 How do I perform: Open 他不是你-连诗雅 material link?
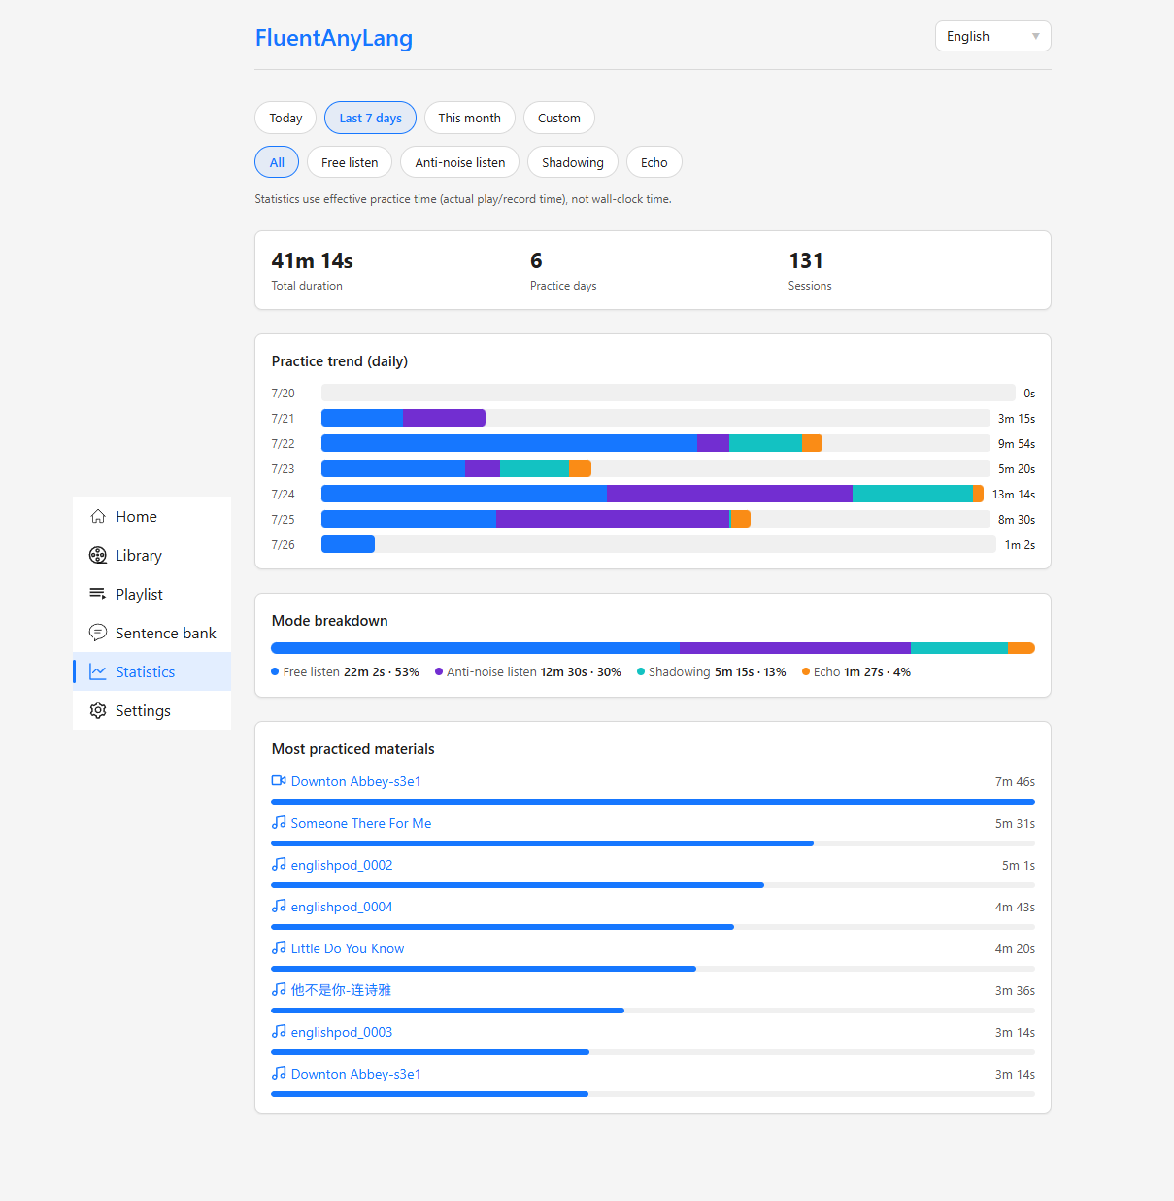(341, 990)
